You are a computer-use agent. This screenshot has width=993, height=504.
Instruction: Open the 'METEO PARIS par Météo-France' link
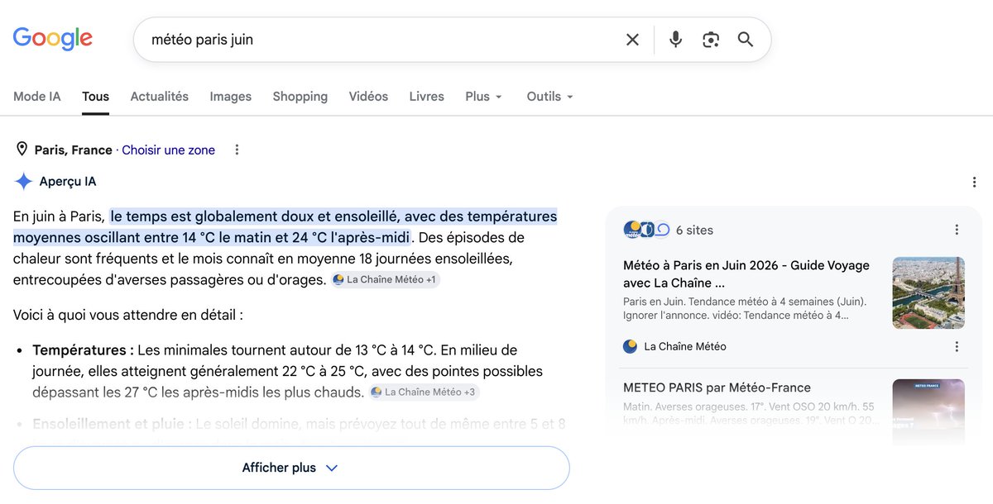[x=717, y=388]
